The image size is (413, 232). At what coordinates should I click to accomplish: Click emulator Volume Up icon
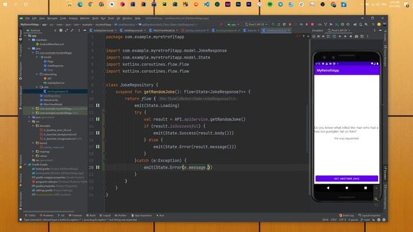click(x=319, y=37)
